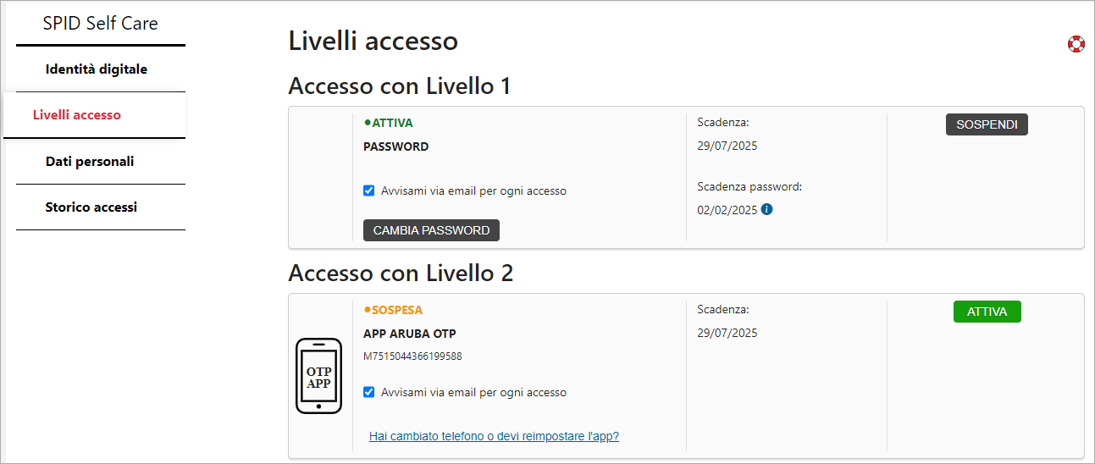Click the orange SOSPESA status dot
The height and width of the screenshot is (464, 1095).
(x=368, y=310)
